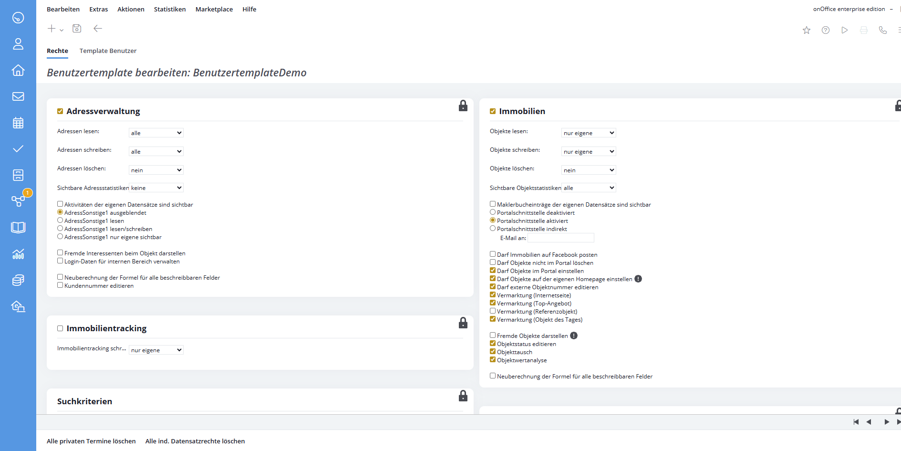Enable the Immobilientracking checkbox
Image resolution: width=901 pixels, height=451 pixels.
60,328
